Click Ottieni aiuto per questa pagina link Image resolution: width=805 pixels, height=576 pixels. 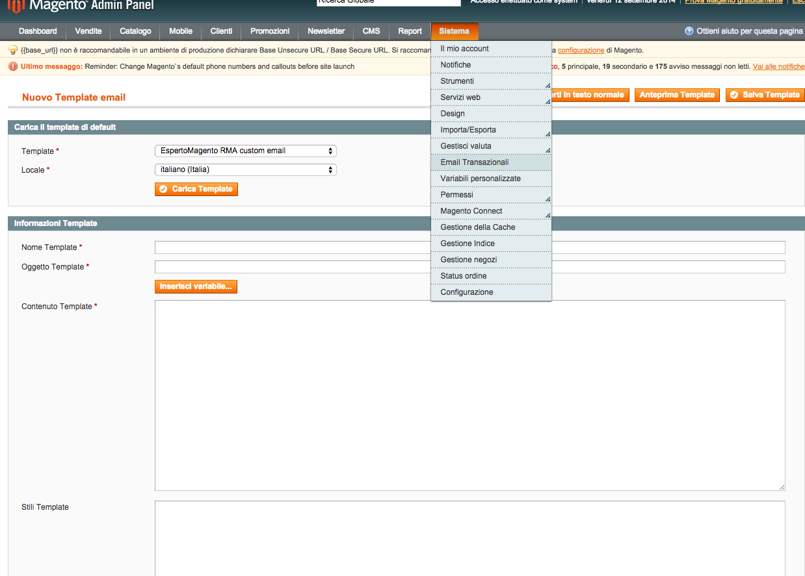pyautogui.click(x=749, y=31)
